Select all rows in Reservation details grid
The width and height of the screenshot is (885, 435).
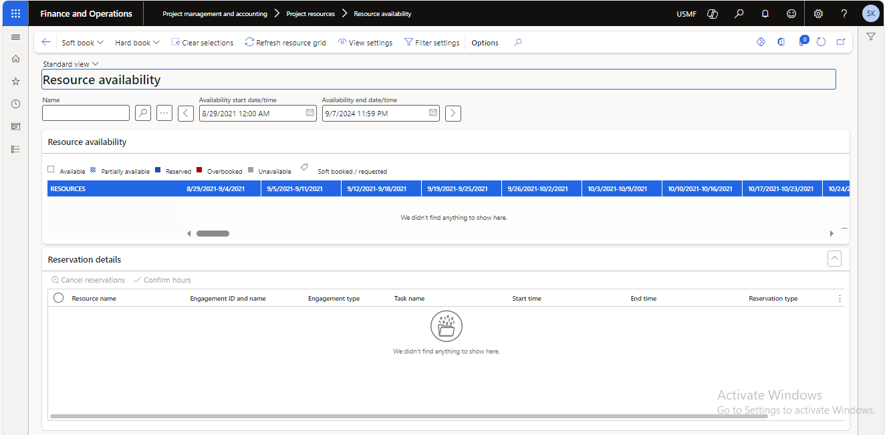coord(58,299)
